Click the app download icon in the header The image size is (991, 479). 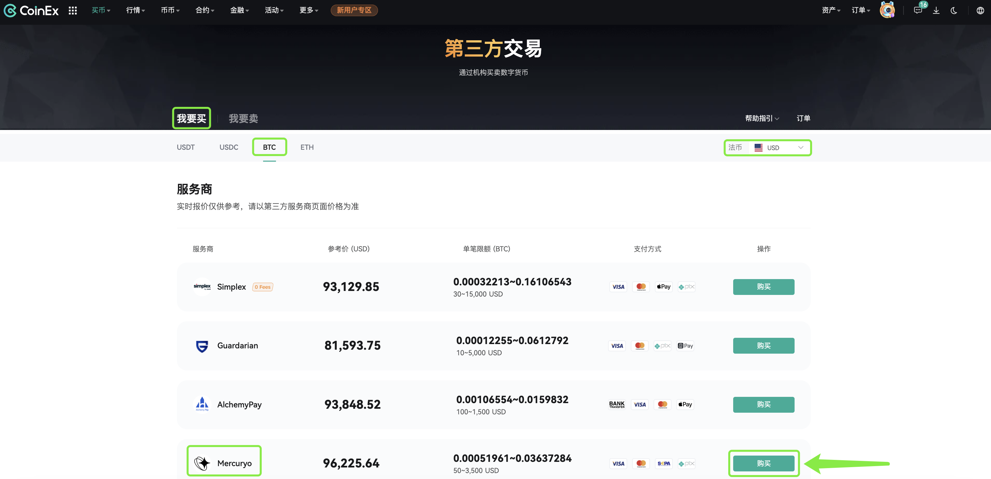pyautogui.click(x=936, y=10)
